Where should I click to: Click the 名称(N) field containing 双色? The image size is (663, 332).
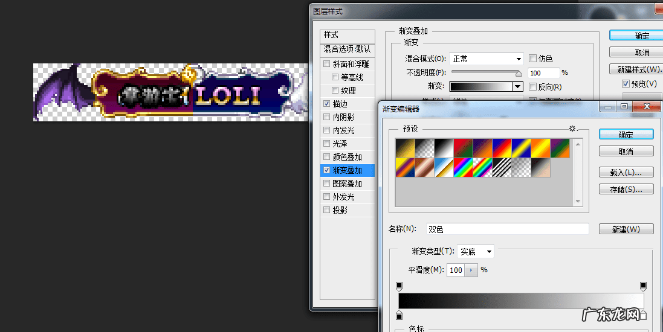point(508,229)
